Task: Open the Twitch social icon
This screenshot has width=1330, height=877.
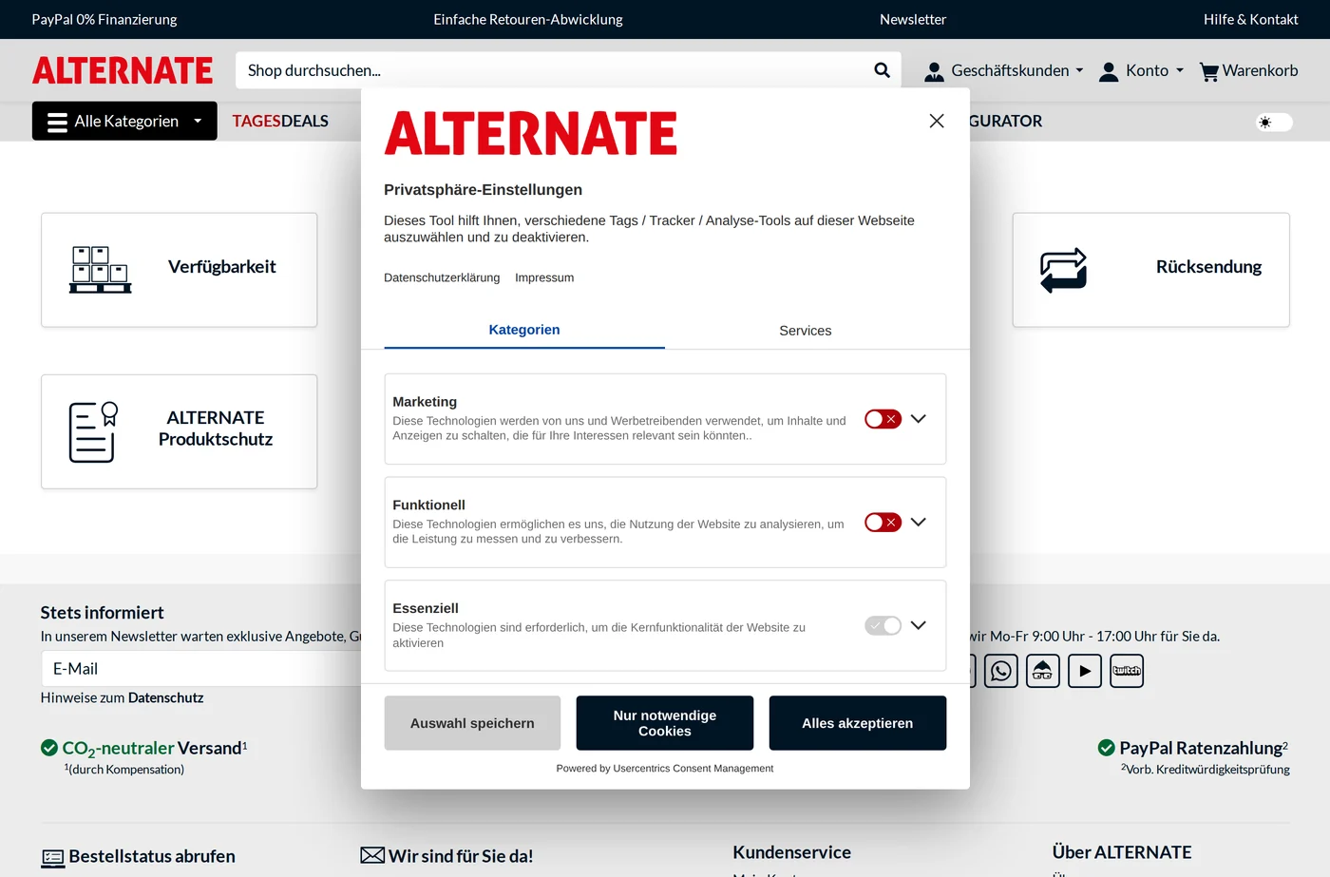Action: pos(1127,671)
